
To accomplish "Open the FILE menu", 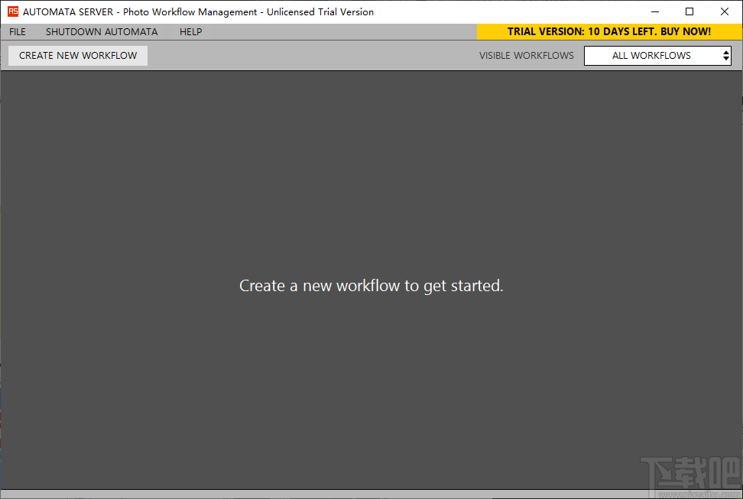I will point(18,32).
